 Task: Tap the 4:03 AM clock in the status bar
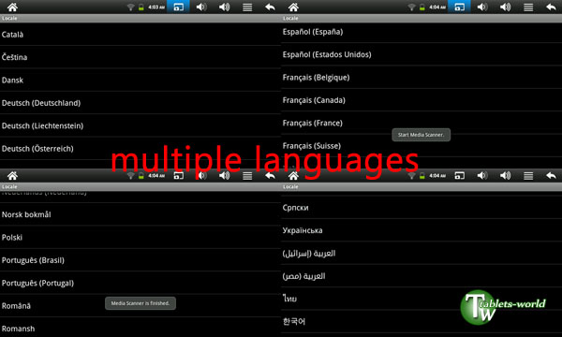pyautogui.click(x=156, y=7)
